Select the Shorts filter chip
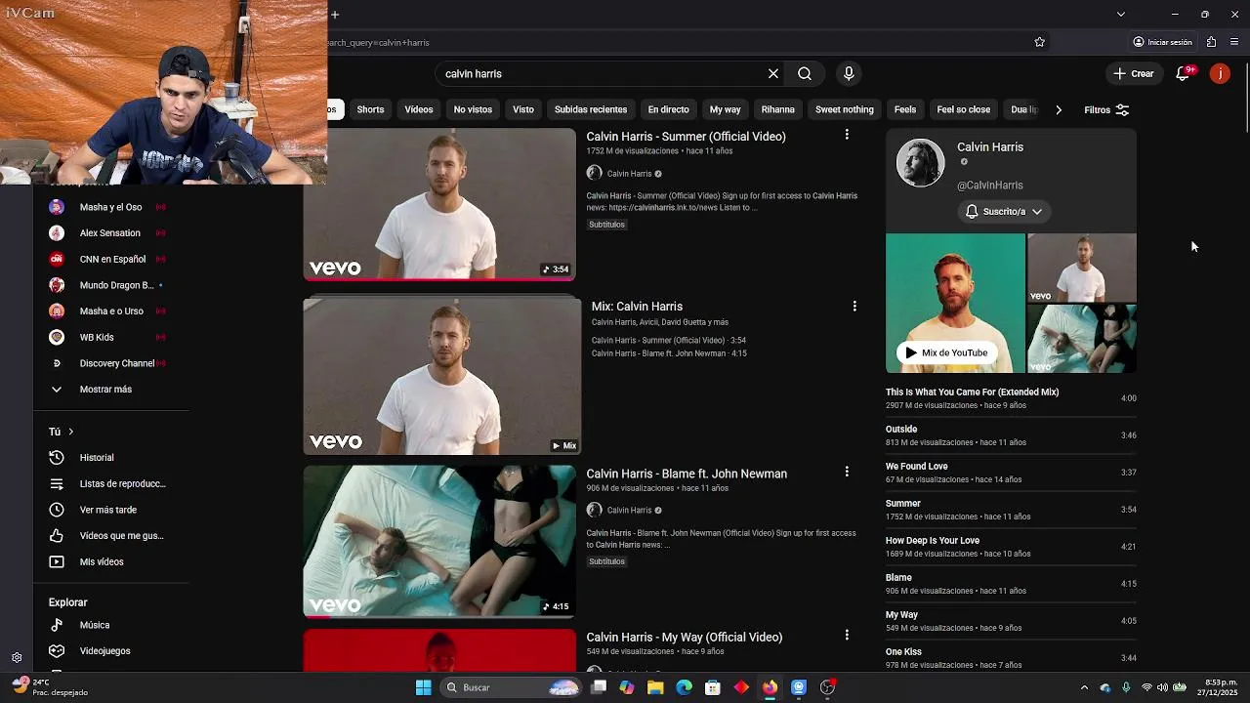Image resolution: width=1250 pixels, height=703 pixels. point(370,109)
